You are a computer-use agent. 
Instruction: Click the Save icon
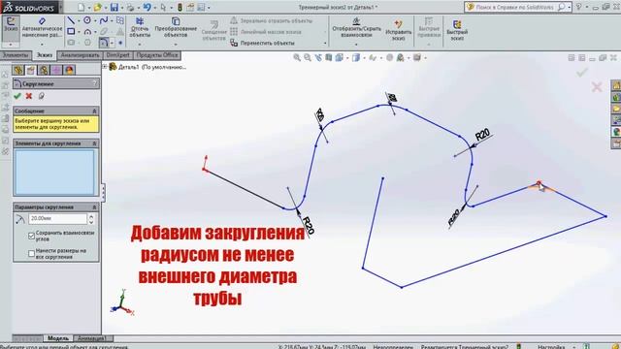coord(114,7)
